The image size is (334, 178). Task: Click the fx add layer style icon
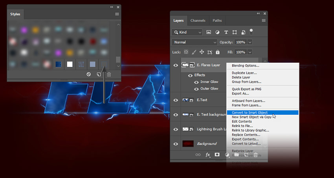pos(208,155)
